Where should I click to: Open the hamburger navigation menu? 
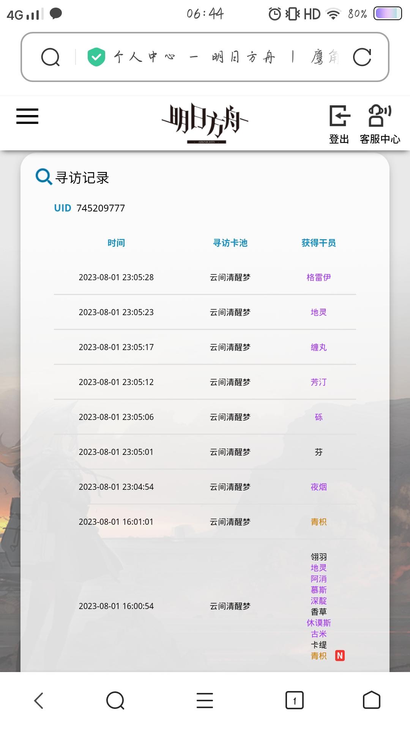(x=27, y=116)
